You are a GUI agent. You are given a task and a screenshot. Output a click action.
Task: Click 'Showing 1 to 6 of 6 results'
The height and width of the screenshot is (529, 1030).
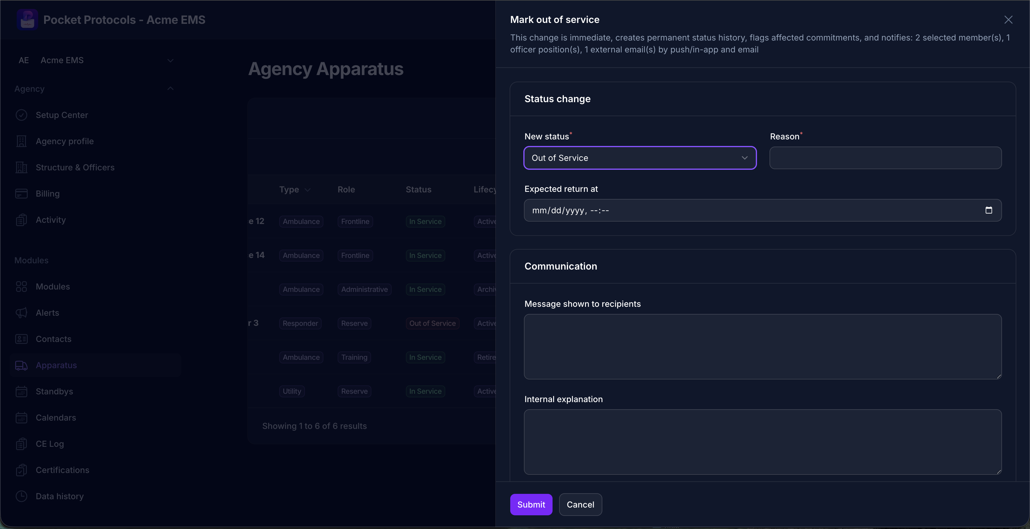pyautogui.click(x=314, y=426)
